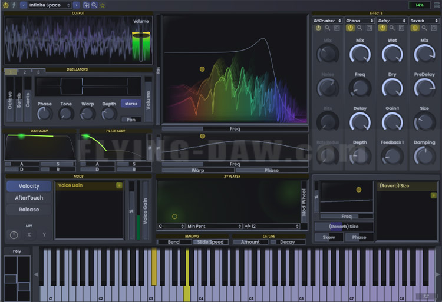Click the oscillator Pan slider
The image size is (442, 302).
pyautogui.click(x=131, y=120)
